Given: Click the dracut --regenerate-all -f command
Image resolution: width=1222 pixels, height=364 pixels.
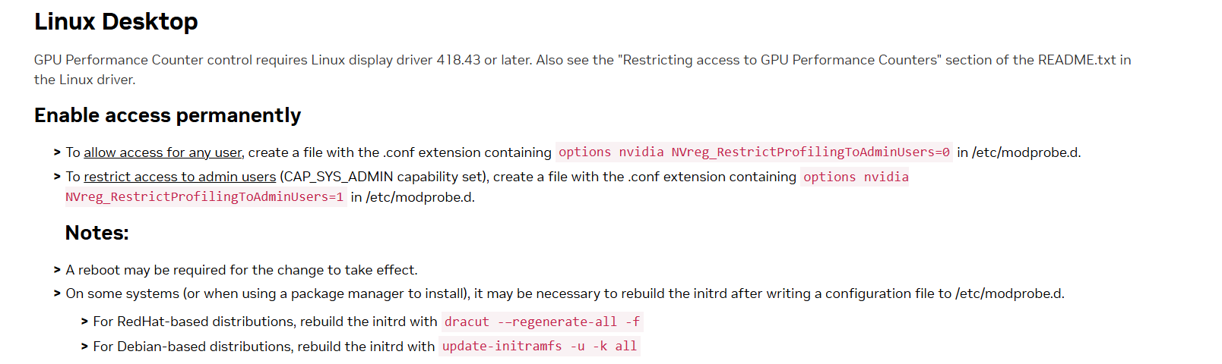Looking at the screenshot, I should 542,322.
